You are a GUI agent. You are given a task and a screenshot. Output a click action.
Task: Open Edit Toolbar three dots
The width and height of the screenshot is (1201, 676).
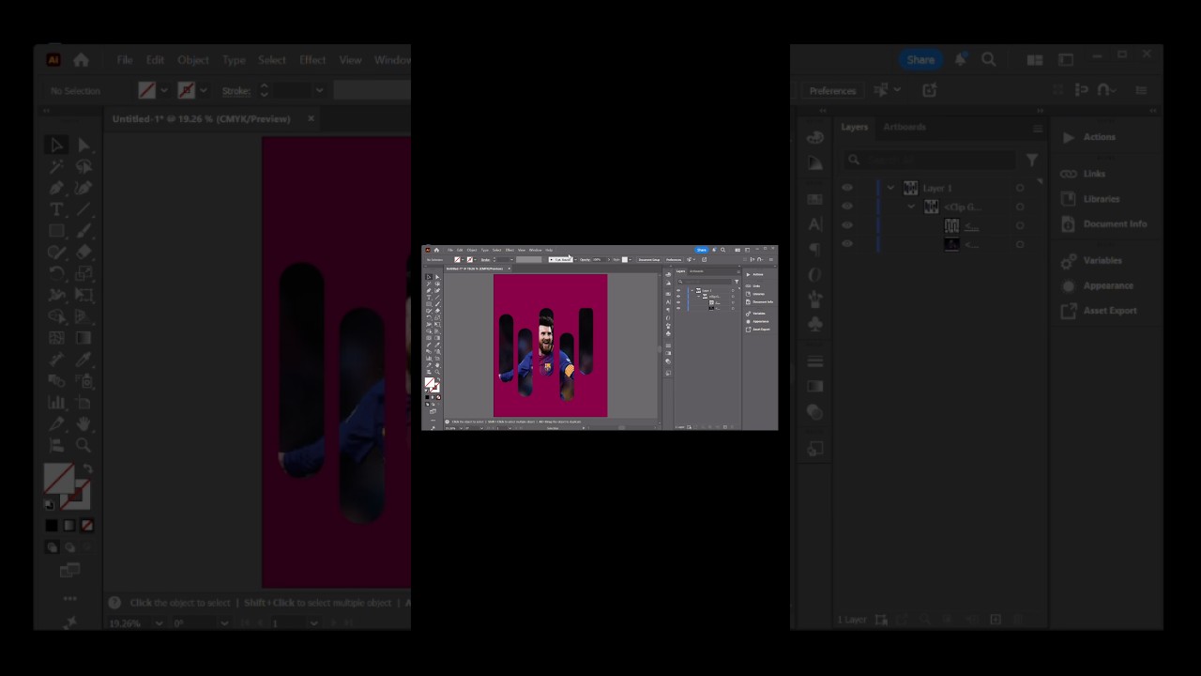[70, 598]
